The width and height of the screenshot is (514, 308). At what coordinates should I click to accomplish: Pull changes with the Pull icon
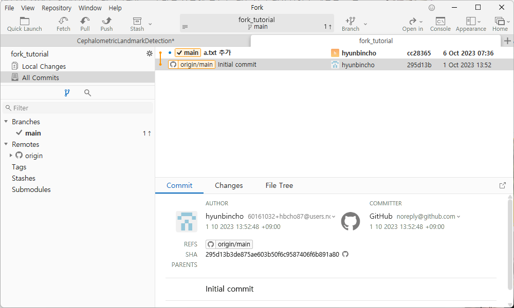[x=85, y=24]
